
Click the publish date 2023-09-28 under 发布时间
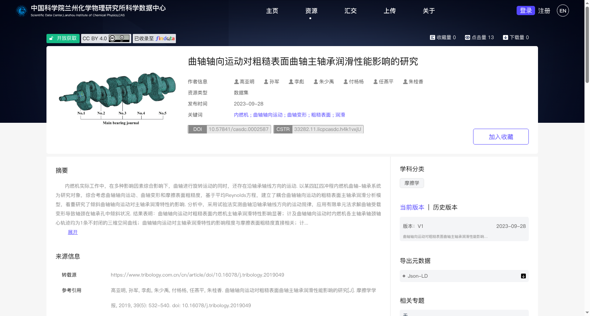coord(249,104)
